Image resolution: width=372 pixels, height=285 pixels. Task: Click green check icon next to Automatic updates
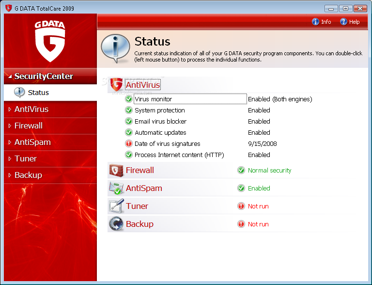pos(128,132)
